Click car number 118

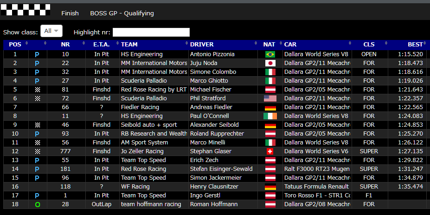coord(65,187)
